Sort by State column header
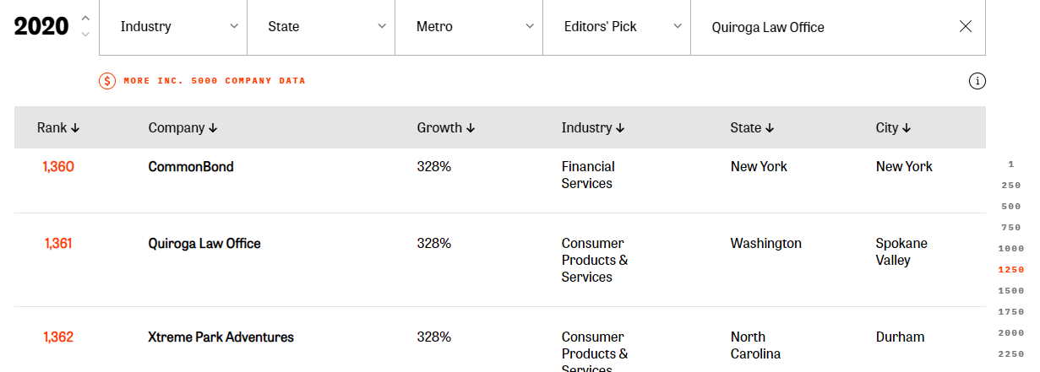This screenshot has width=1040, height=372. point(753,128)
